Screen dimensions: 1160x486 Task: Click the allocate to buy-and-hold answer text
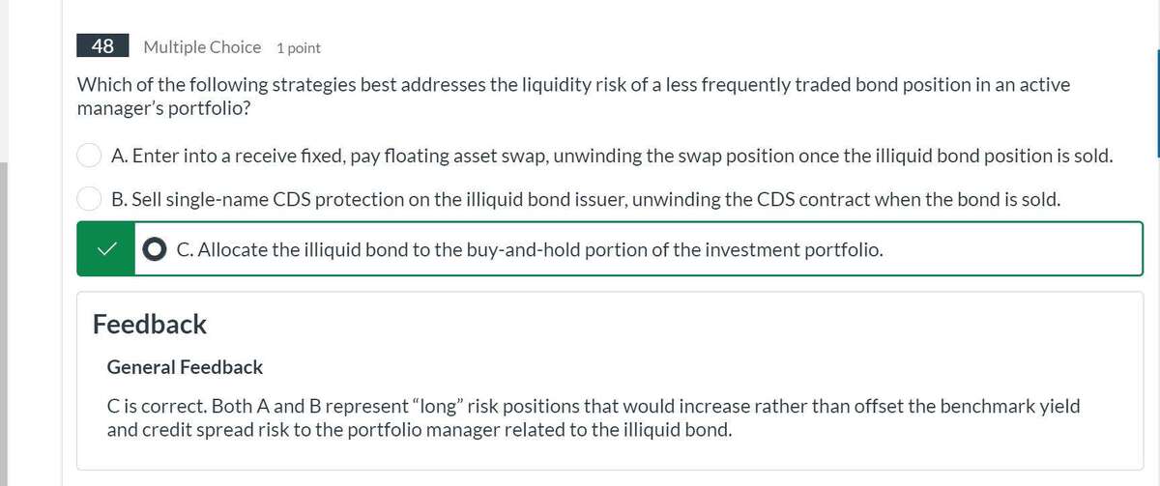(x=530, y=249)
